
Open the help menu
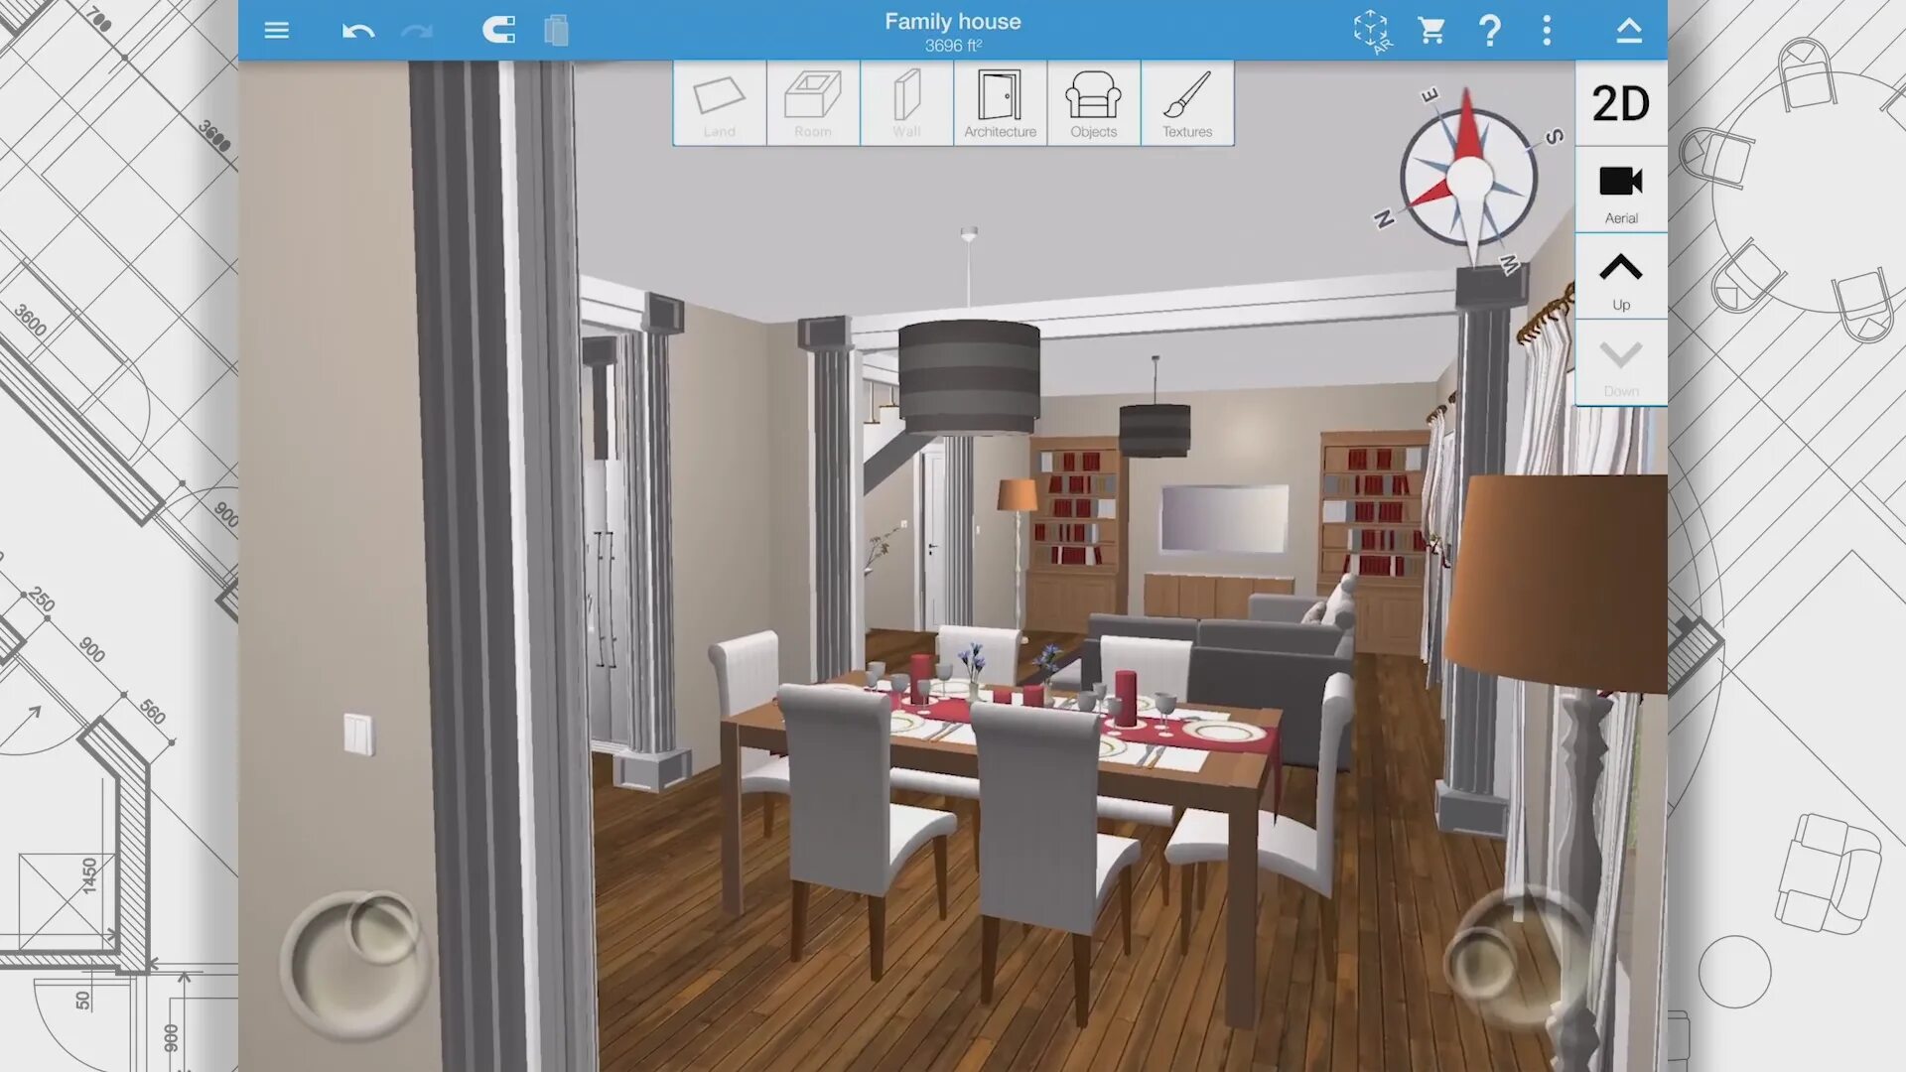(x=1491, y=29)
